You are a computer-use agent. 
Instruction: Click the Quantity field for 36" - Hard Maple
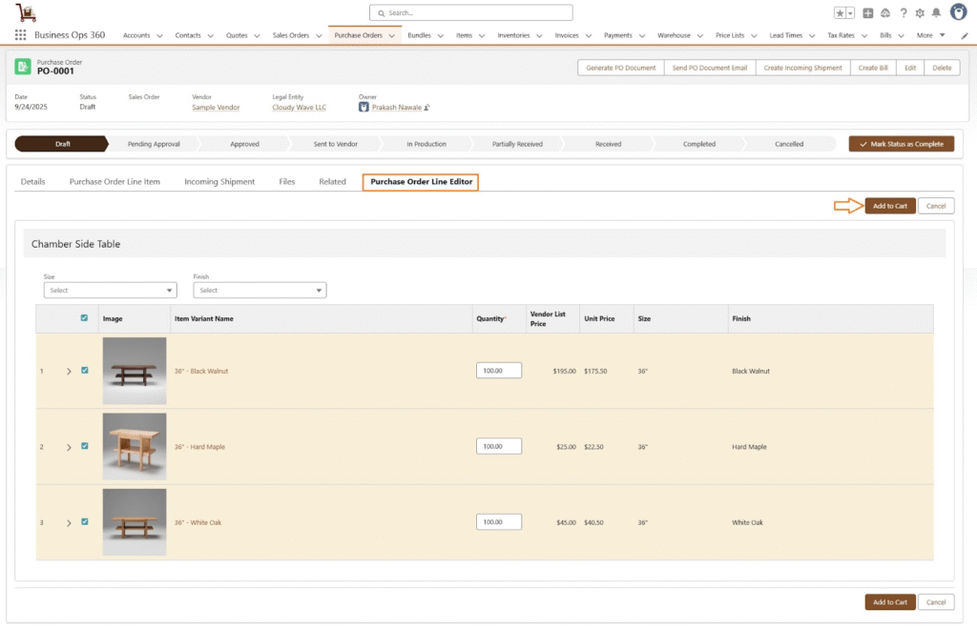click(498, 446)
